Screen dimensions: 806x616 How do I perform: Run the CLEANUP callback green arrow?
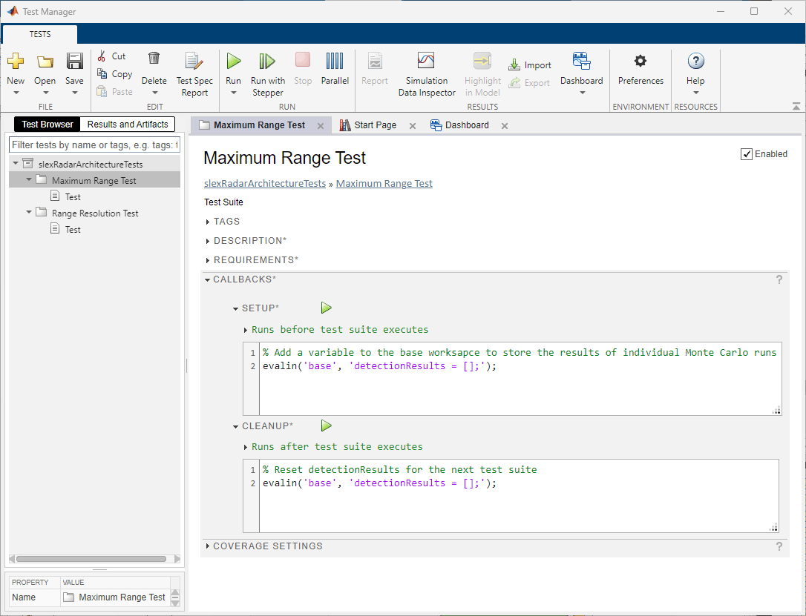click(x=326, y=425)
